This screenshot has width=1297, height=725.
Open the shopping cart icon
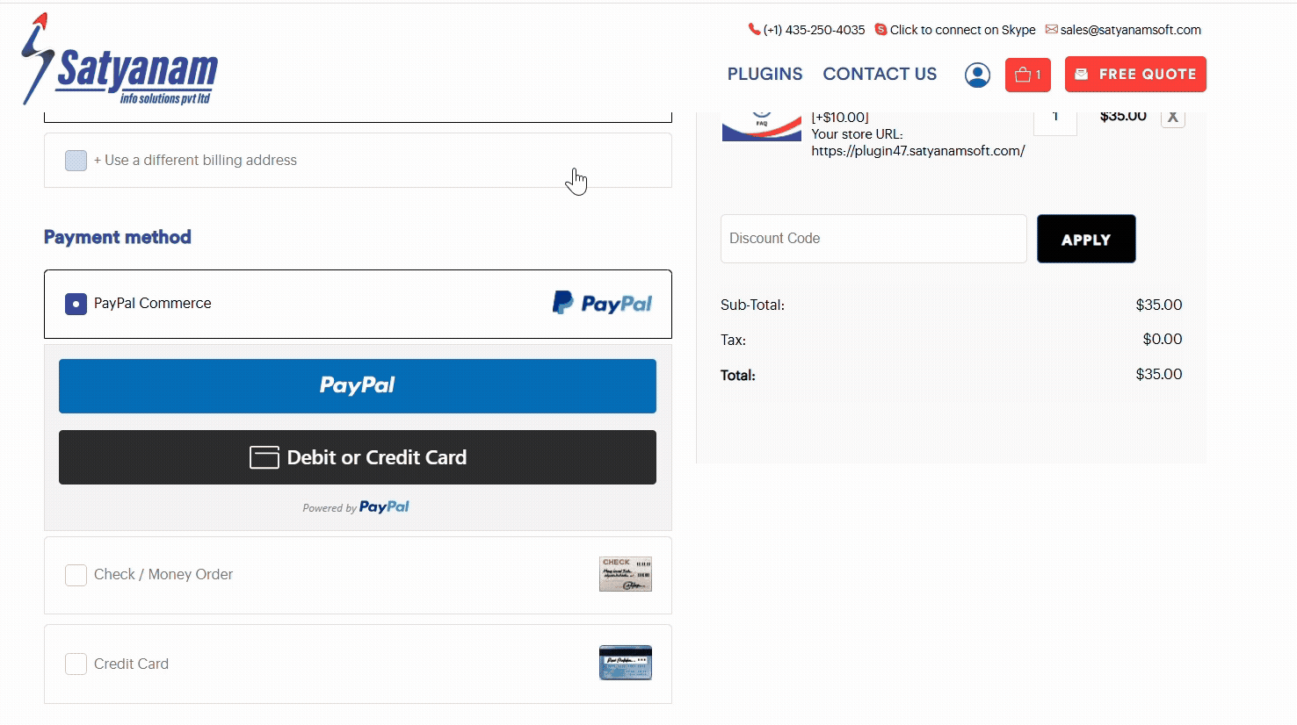click(1027, 75)
